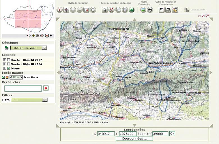The width and height of the screenshot is (219, 144).
Task: Click the X coordinate field 848917
Action: [x=106, y=134]
